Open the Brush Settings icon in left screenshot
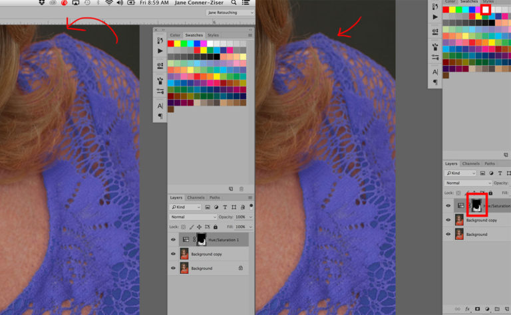 tap(160, 91)
